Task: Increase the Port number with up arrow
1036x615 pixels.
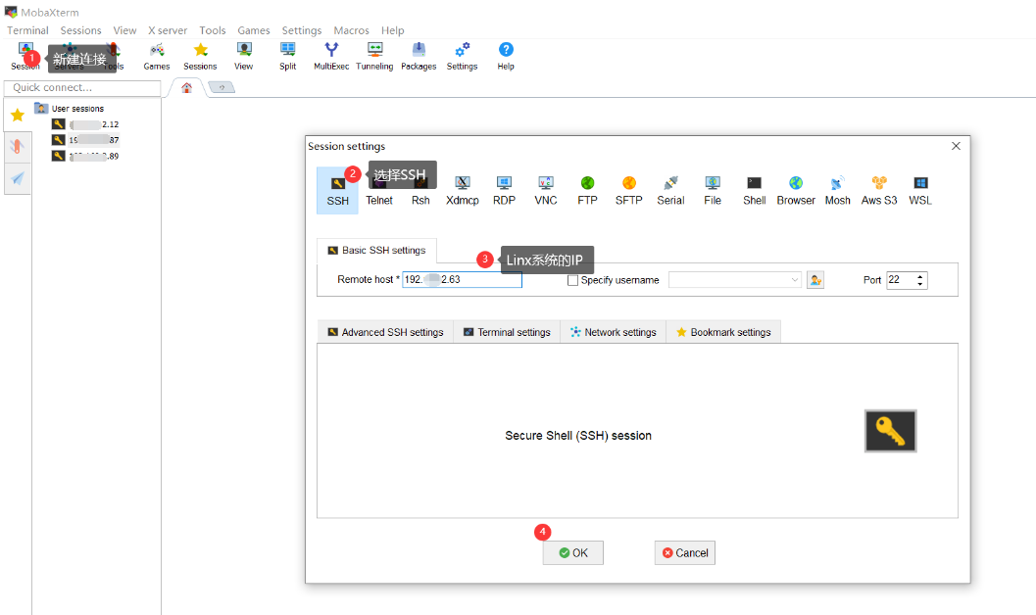Action: [919, 276]
